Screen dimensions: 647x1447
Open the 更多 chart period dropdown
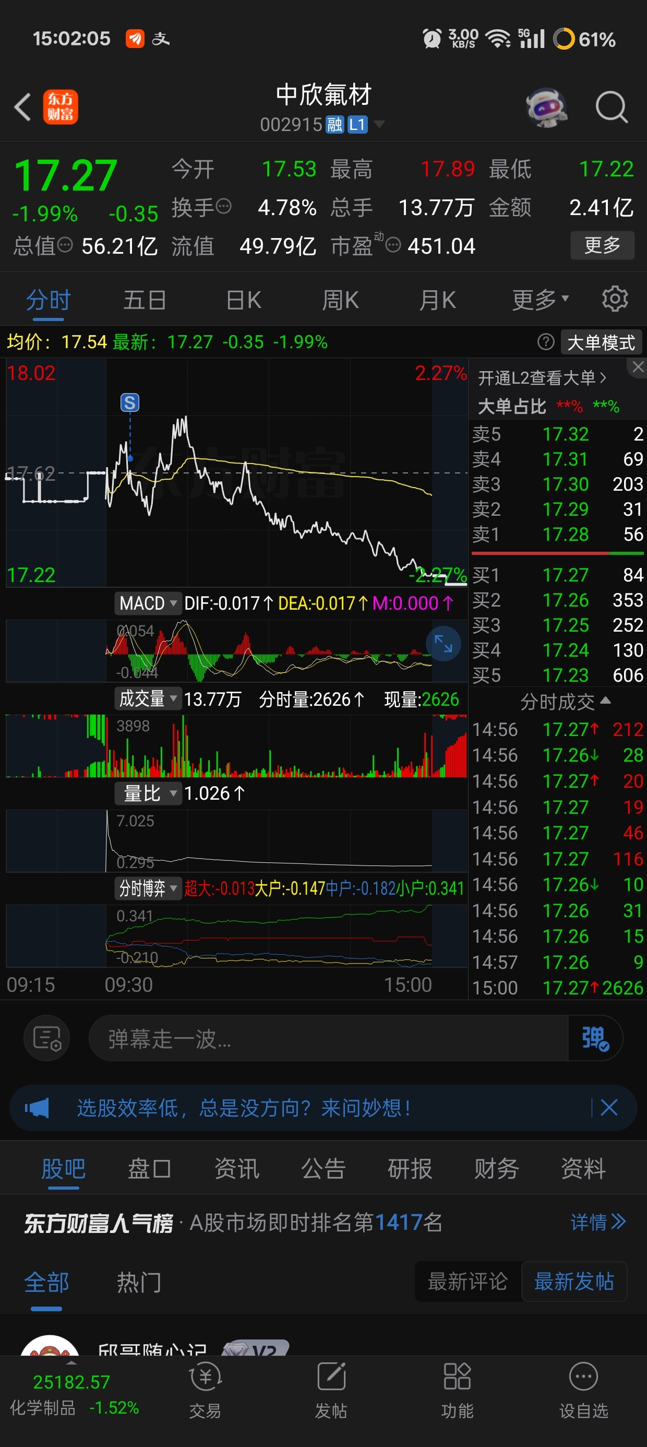[x=540, y=300]
